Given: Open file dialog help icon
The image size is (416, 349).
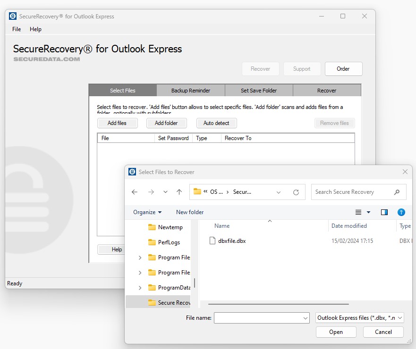Looking at the screenshot, I should tap(401, 212).
